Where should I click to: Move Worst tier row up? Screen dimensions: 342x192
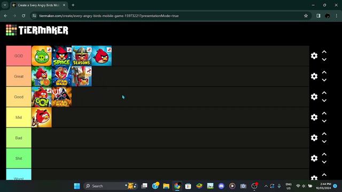324,174
